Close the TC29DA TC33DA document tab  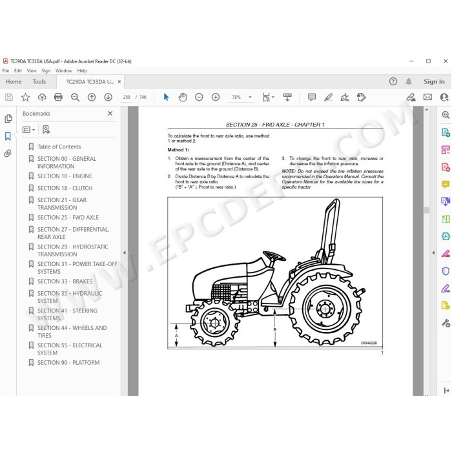[119, 81]
